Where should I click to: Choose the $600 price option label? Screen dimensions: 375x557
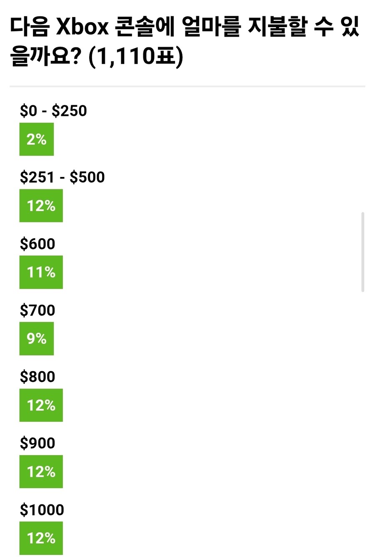[x=37, y=244]
